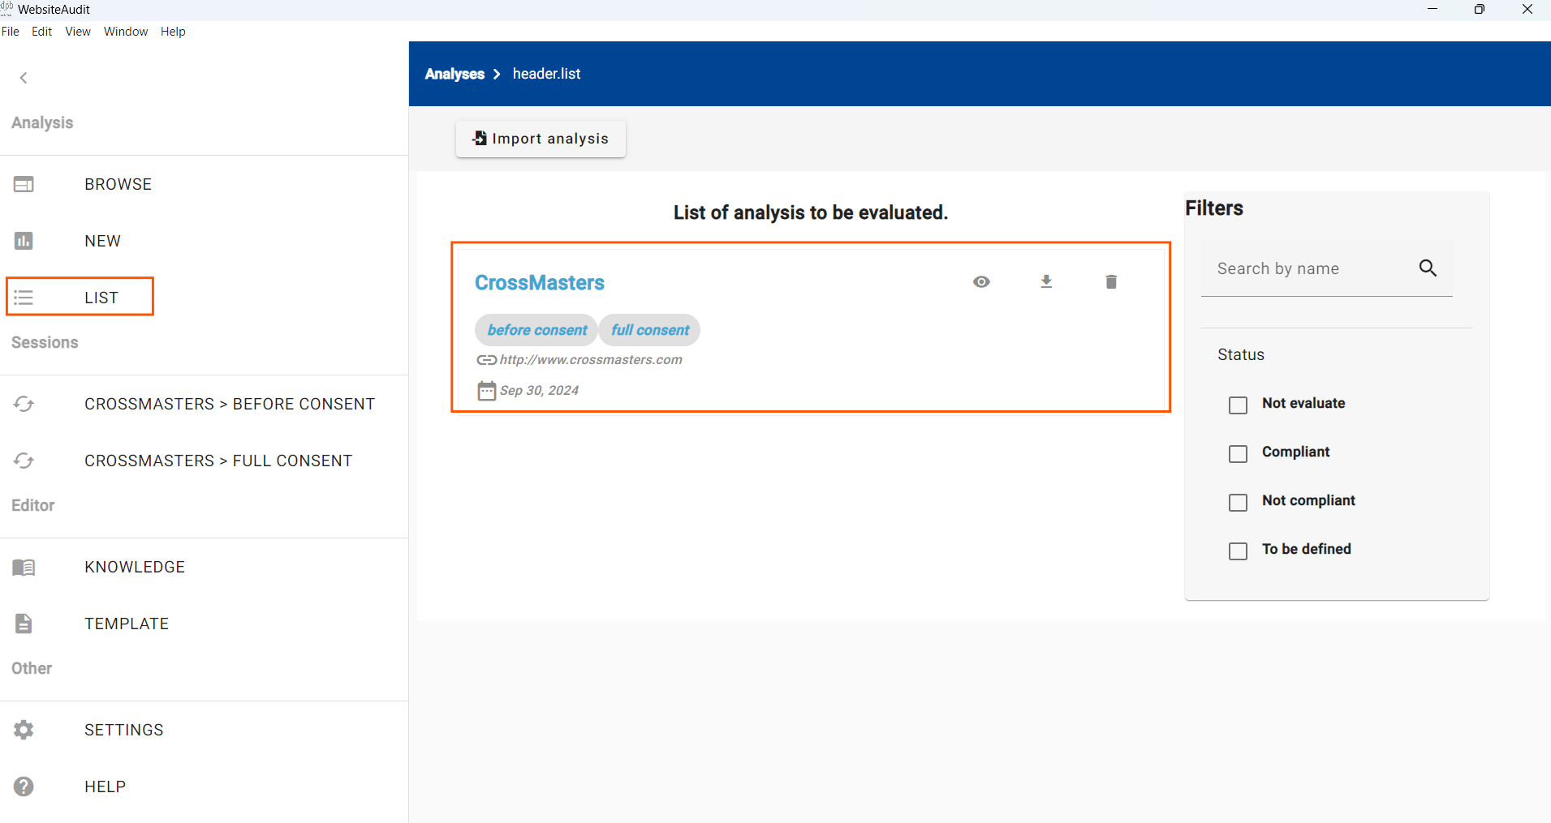Focus the Search by name field
The height and width of the screenshot is (823, 1551).
coord(1326,268)
